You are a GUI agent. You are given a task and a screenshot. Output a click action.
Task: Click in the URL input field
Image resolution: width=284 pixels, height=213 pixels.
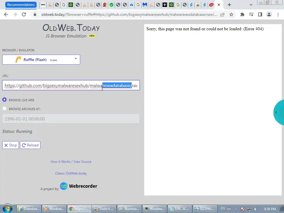(71, 85)
